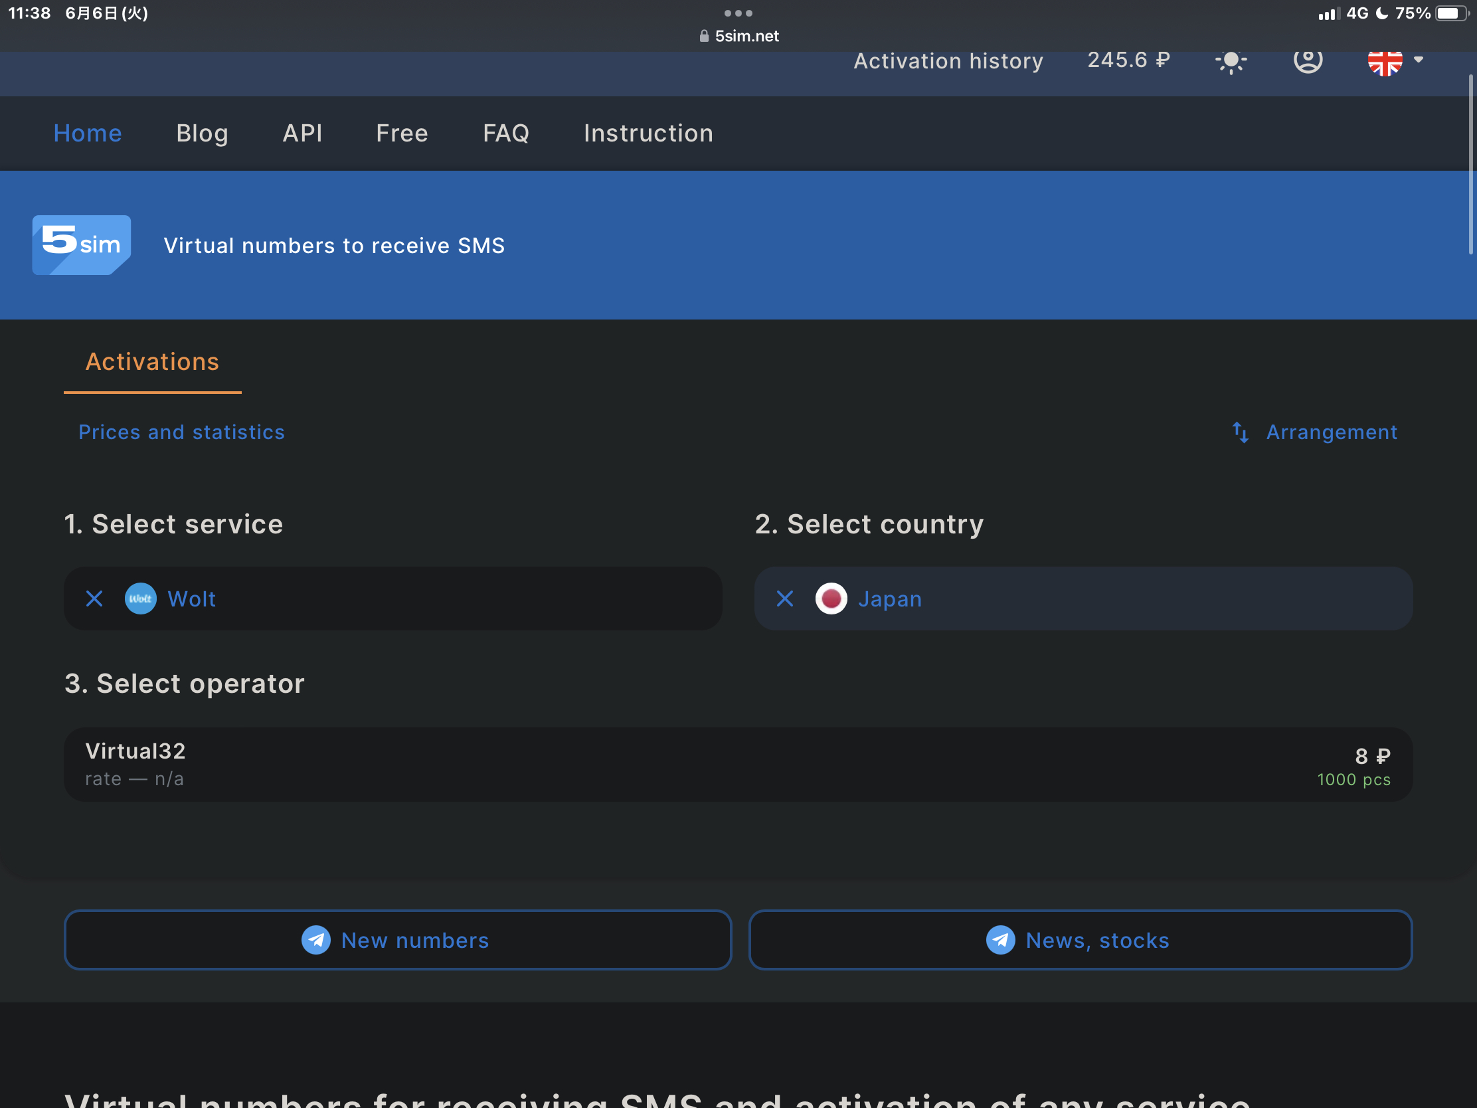View Activation history

pyautogui.click(x=948, y=60)
